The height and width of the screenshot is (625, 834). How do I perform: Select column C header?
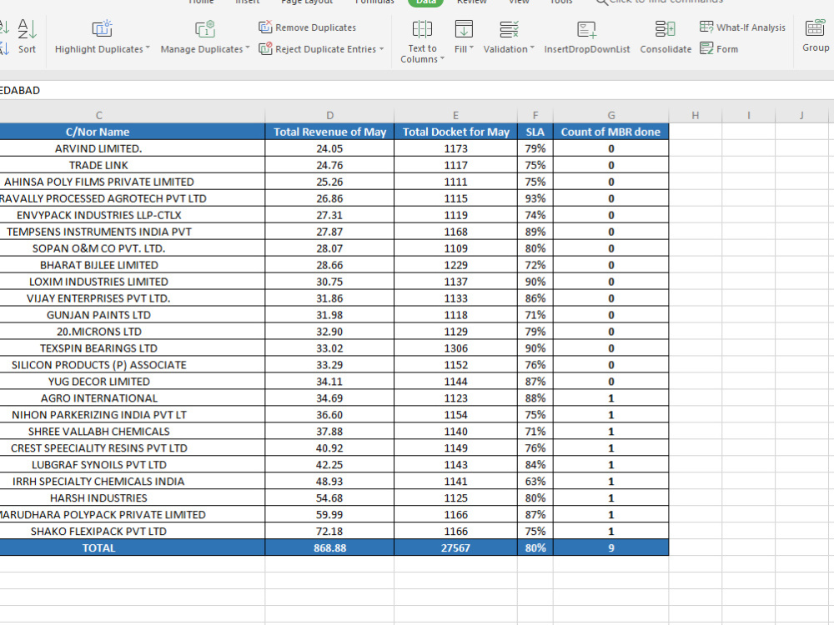(99, 115)
